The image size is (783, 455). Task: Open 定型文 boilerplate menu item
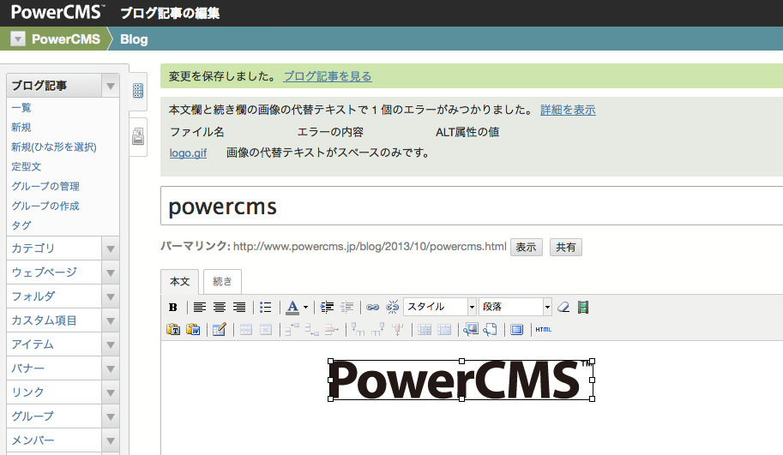(x=27, y=166)
